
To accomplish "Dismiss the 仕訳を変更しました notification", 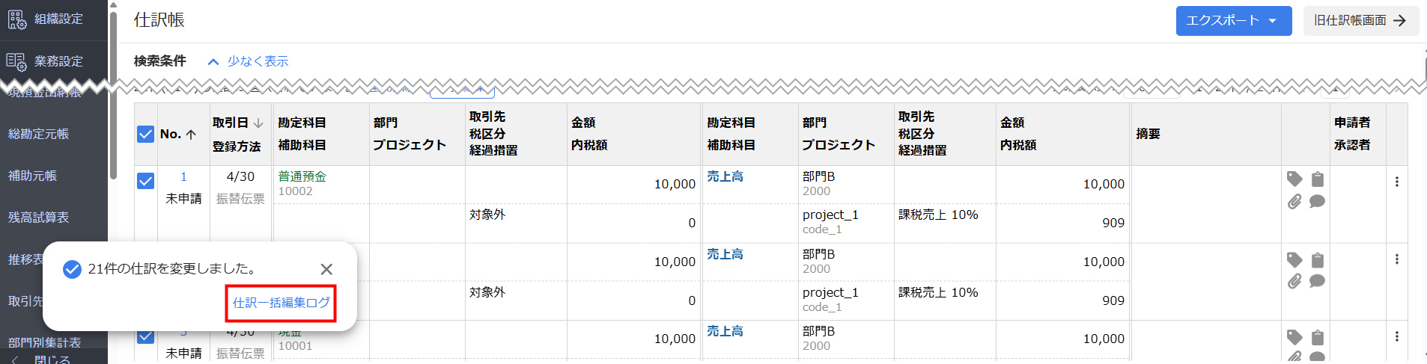I will (x=326, y=269).
